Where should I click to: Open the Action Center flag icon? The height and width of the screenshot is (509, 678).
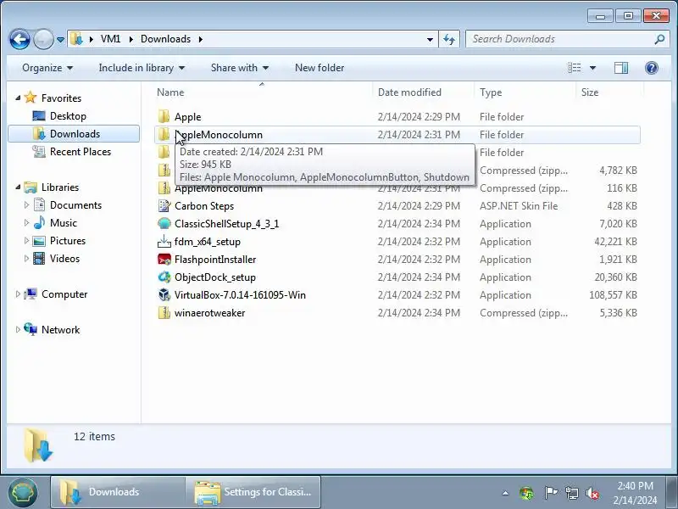point(550,493)
